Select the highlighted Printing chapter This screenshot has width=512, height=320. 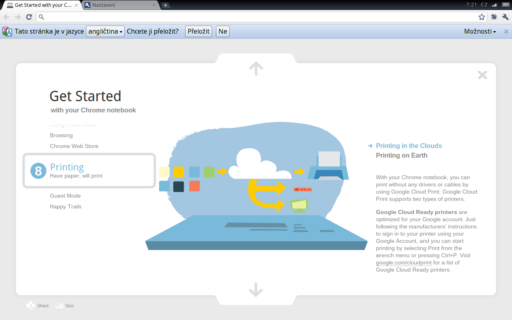pos(89,171)
